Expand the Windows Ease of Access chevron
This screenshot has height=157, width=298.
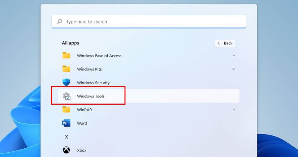[x=234, y=56]
